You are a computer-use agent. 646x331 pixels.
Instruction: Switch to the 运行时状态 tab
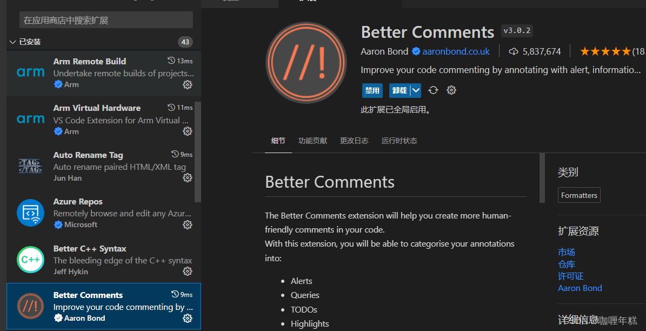coord(399,141)
